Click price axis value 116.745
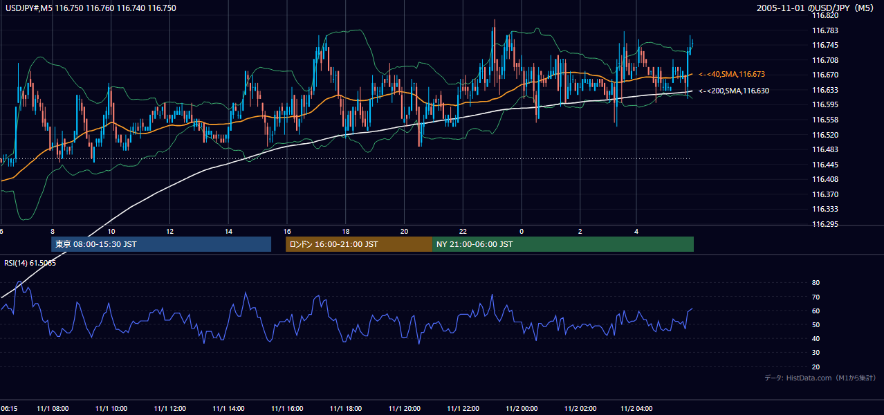 pyautogui.click(x=825, y=46)
